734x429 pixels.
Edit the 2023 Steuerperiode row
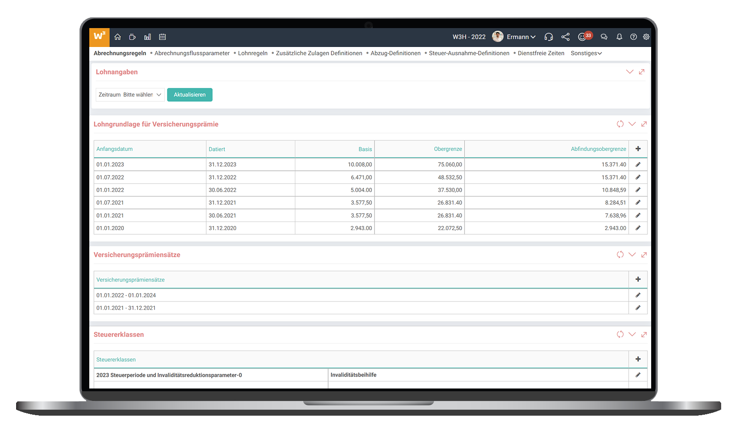pos(638,375)
